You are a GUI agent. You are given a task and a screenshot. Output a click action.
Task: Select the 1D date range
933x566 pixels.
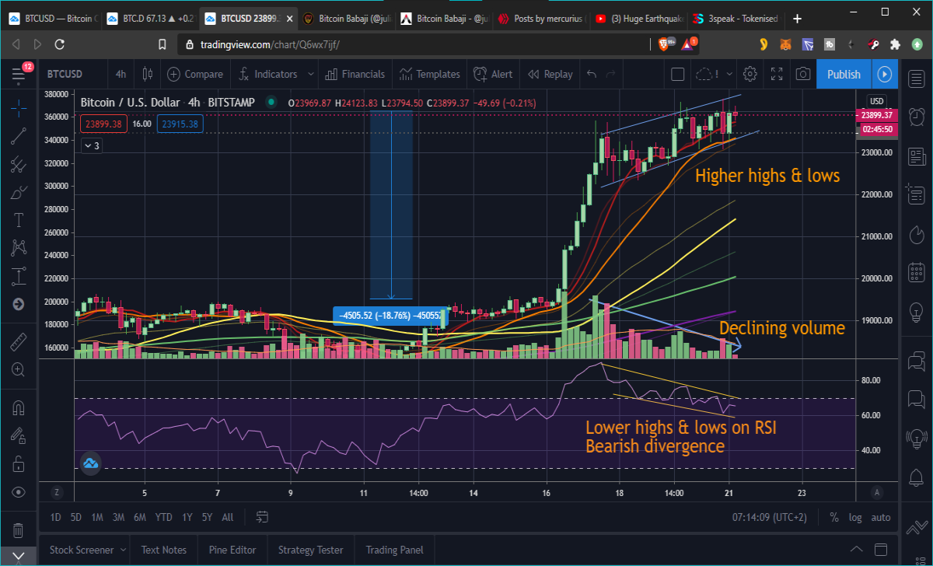pyautogui.click(x=56, y=517)
